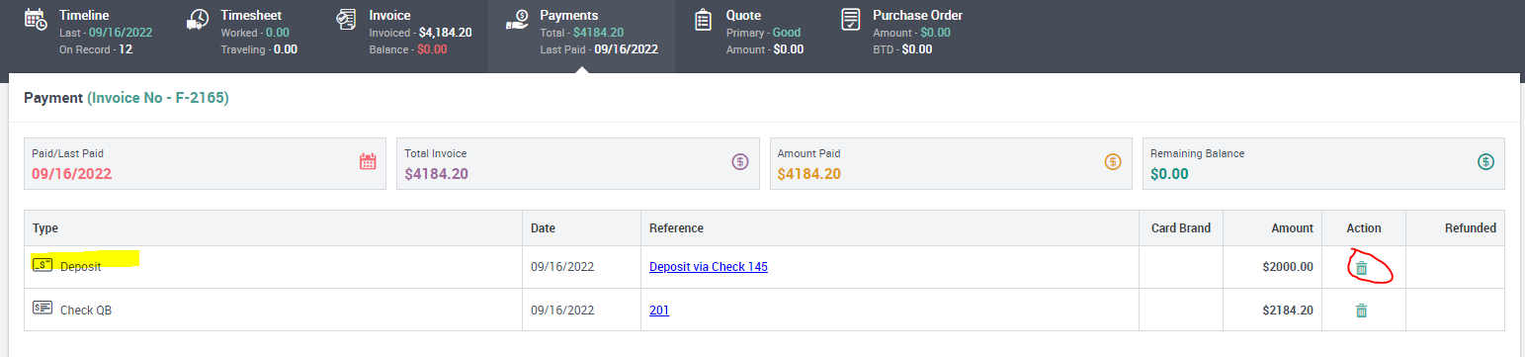This screenshot has width=1525, height=357.
Task: Click the calendar icon in Paid/Last Paid
Action: pos(368,162)
